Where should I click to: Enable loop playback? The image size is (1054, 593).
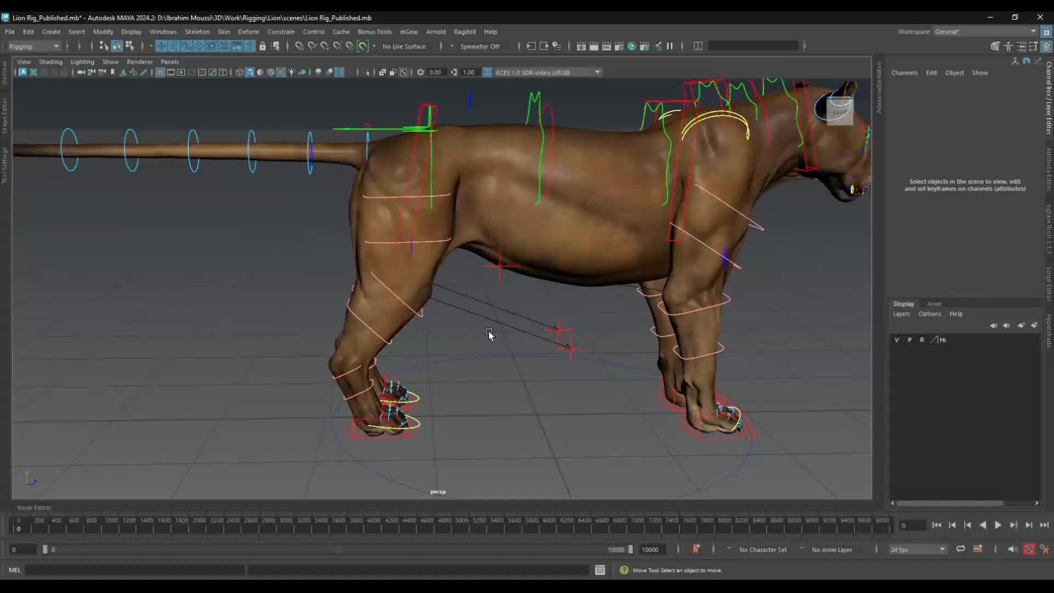coord(961,549)
